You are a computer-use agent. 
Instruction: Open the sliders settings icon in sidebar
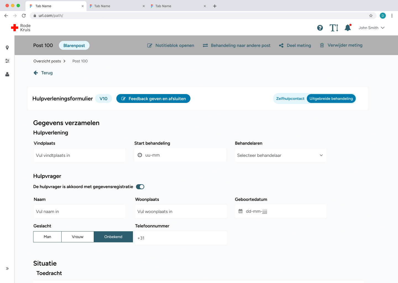click(x=7, y=61)
